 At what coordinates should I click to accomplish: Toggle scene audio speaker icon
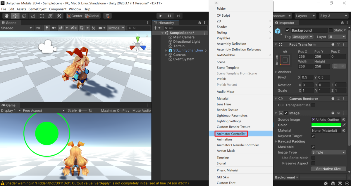[x=54, y=28]
